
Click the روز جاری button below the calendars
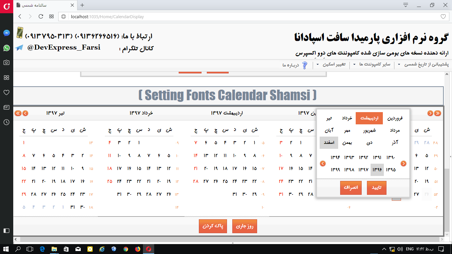click(245, 226)
